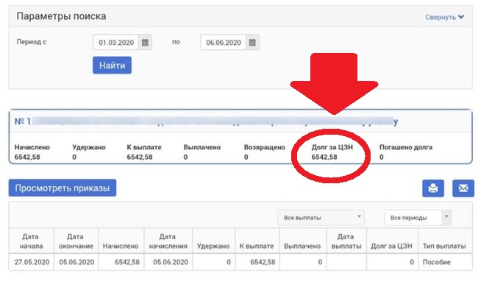Click the Погашено долга summary label
478x287 pixels.
coord(406,147)
